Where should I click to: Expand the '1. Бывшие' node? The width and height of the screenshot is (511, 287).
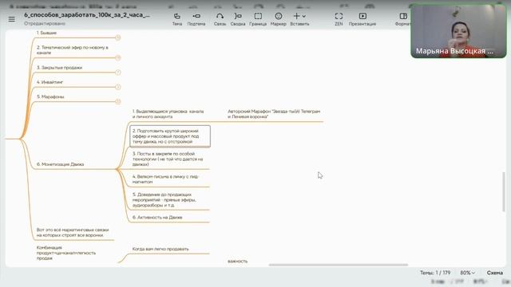[x=118, y=37]
